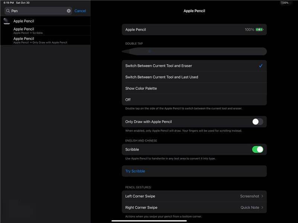Tap the Apple Pencil double tap illustration
The height and width of the screenshot is (223, 298).
tap(194, 51)
